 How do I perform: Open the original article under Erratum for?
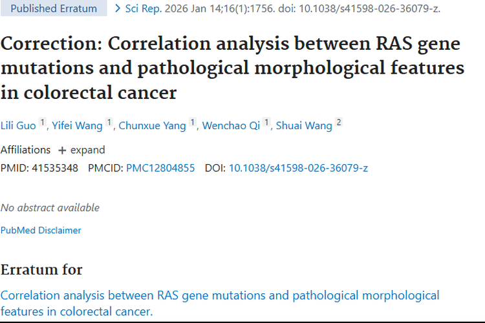tap(219, 303)
